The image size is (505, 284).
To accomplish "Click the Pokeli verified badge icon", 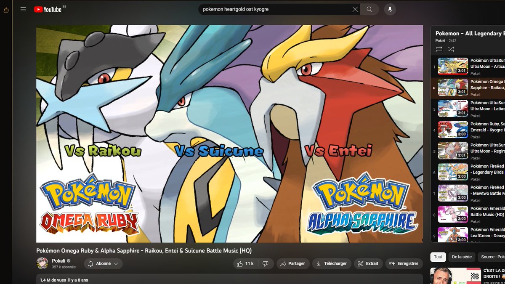I will (69, 261).
